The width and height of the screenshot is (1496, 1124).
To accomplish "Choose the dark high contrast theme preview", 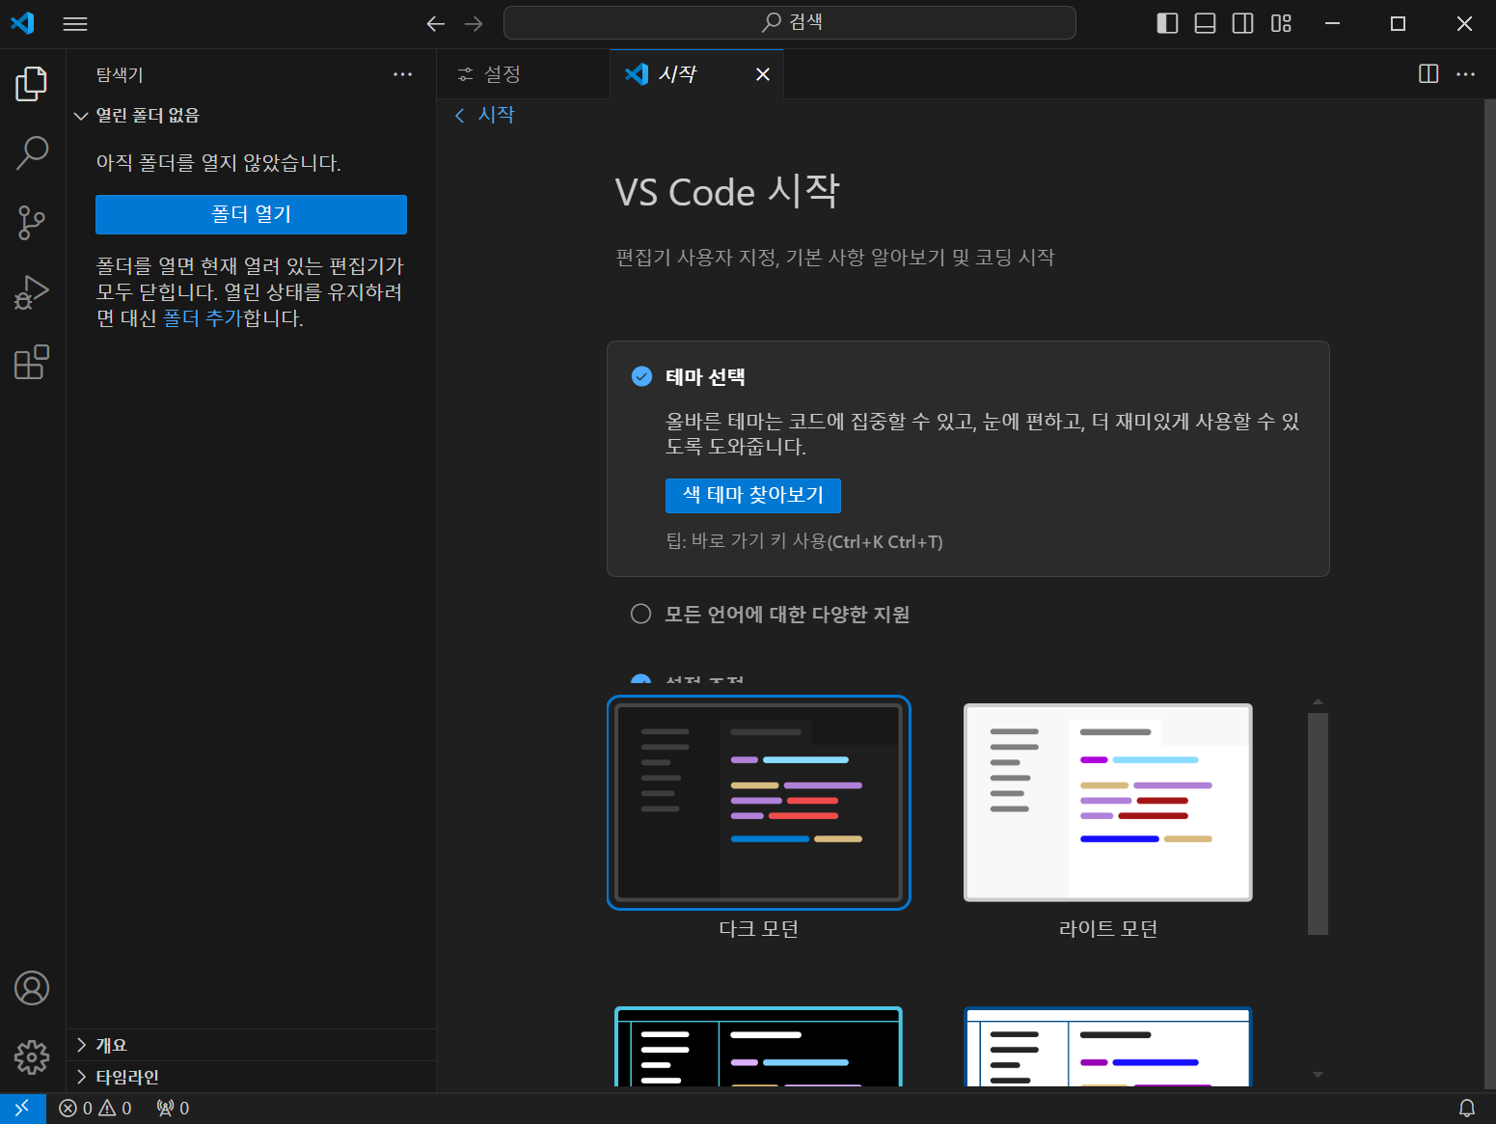I will click(x=759, y=1047).
